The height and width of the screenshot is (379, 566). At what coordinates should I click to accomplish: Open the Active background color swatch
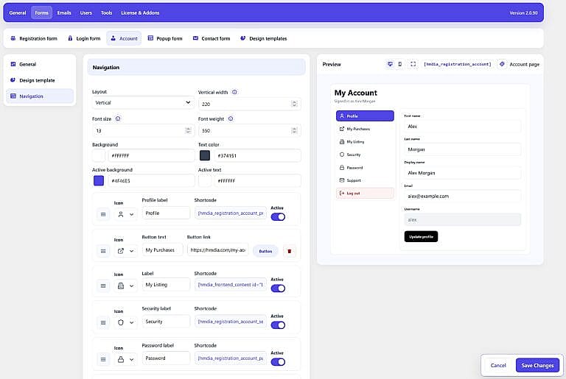click(99, 180)
